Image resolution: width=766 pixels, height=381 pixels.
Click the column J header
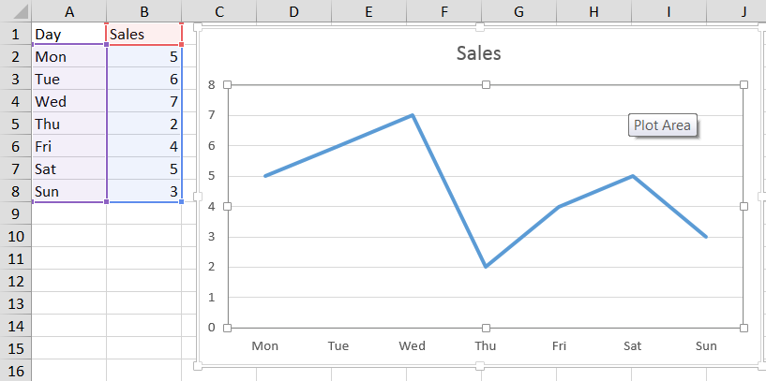(x=743, y=10)
